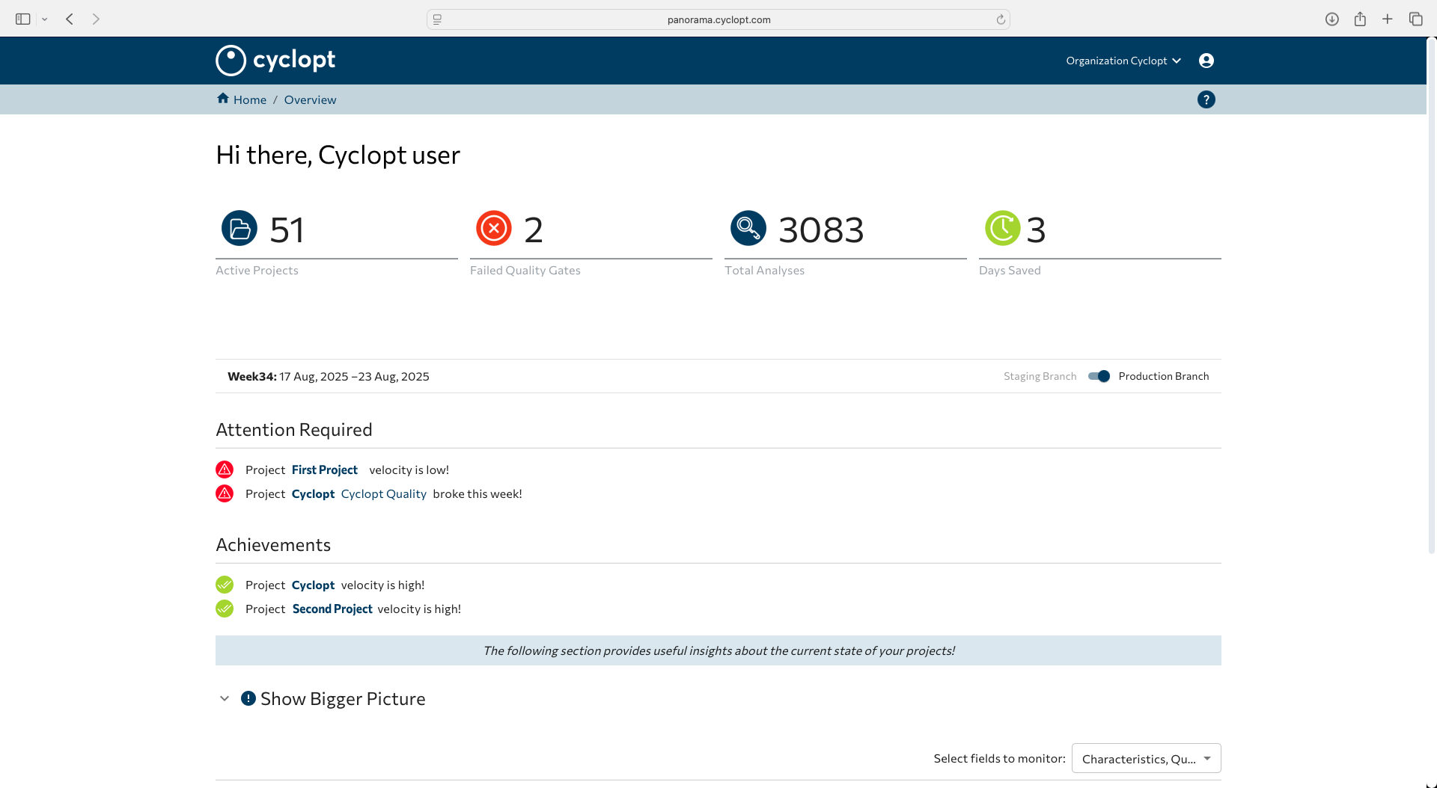Open the sidebar options dropdown arrow
Image resolution: width=1437 pixels, height=788 pixels.
click(45, 19)
